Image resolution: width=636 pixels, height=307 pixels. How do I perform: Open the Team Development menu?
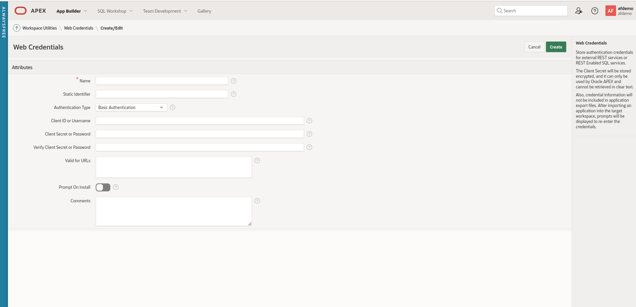click(x=165, y=11)
